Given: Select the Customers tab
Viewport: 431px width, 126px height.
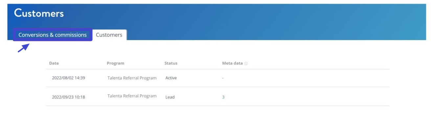Looking at the screenshot, I should pos(109,35).
